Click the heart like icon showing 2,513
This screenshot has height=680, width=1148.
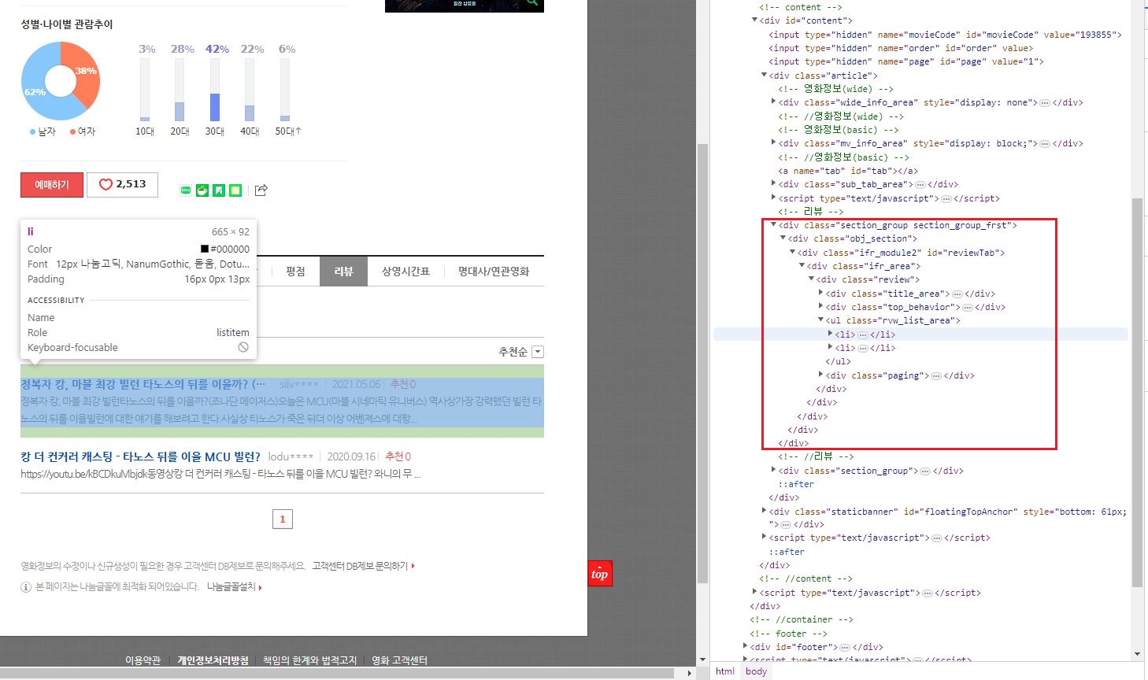click(106, 184)
